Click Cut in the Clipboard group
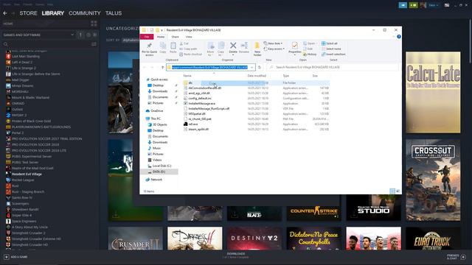This screenshot has width=472, height=265. click(x=184, y=43)
